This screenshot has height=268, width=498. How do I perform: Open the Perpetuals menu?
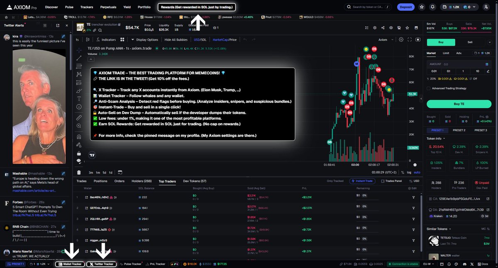coord(108,7)
